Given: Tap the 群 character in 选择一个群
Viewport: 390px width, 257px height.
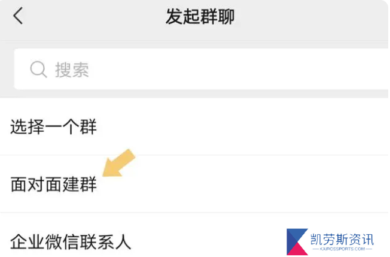Looking at the screenshot, I should tap(88, 127).
